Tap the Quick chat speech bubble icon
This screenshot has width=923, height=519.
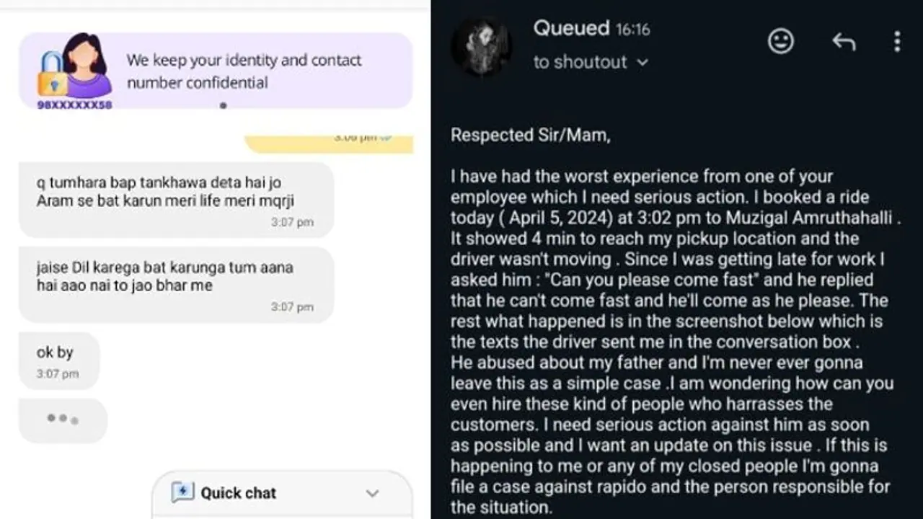click(182, 493)
